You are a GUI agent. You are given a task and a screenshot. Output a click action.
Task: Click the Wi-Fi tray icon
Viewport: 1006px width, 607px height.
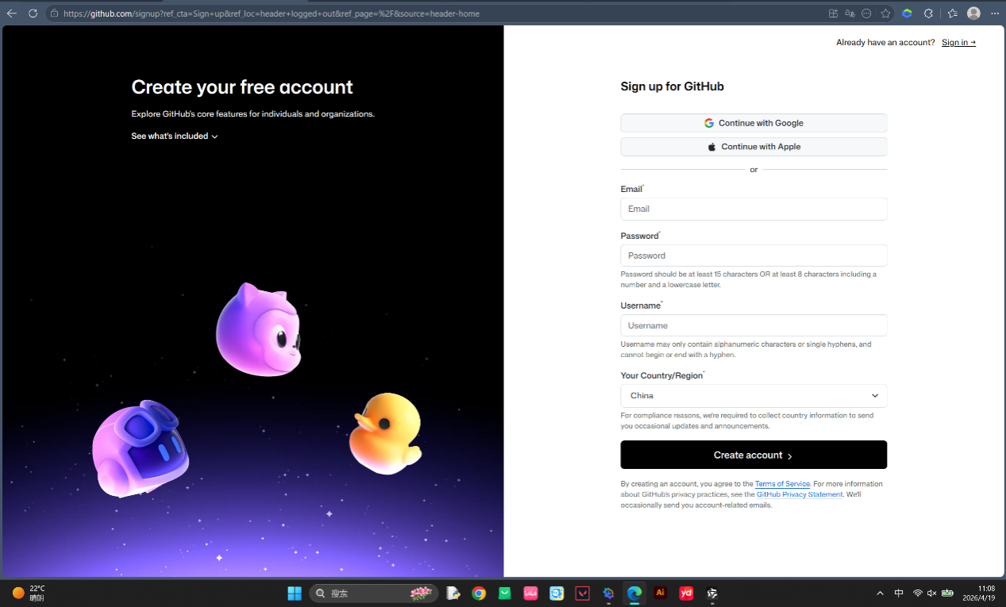[918, 593]
